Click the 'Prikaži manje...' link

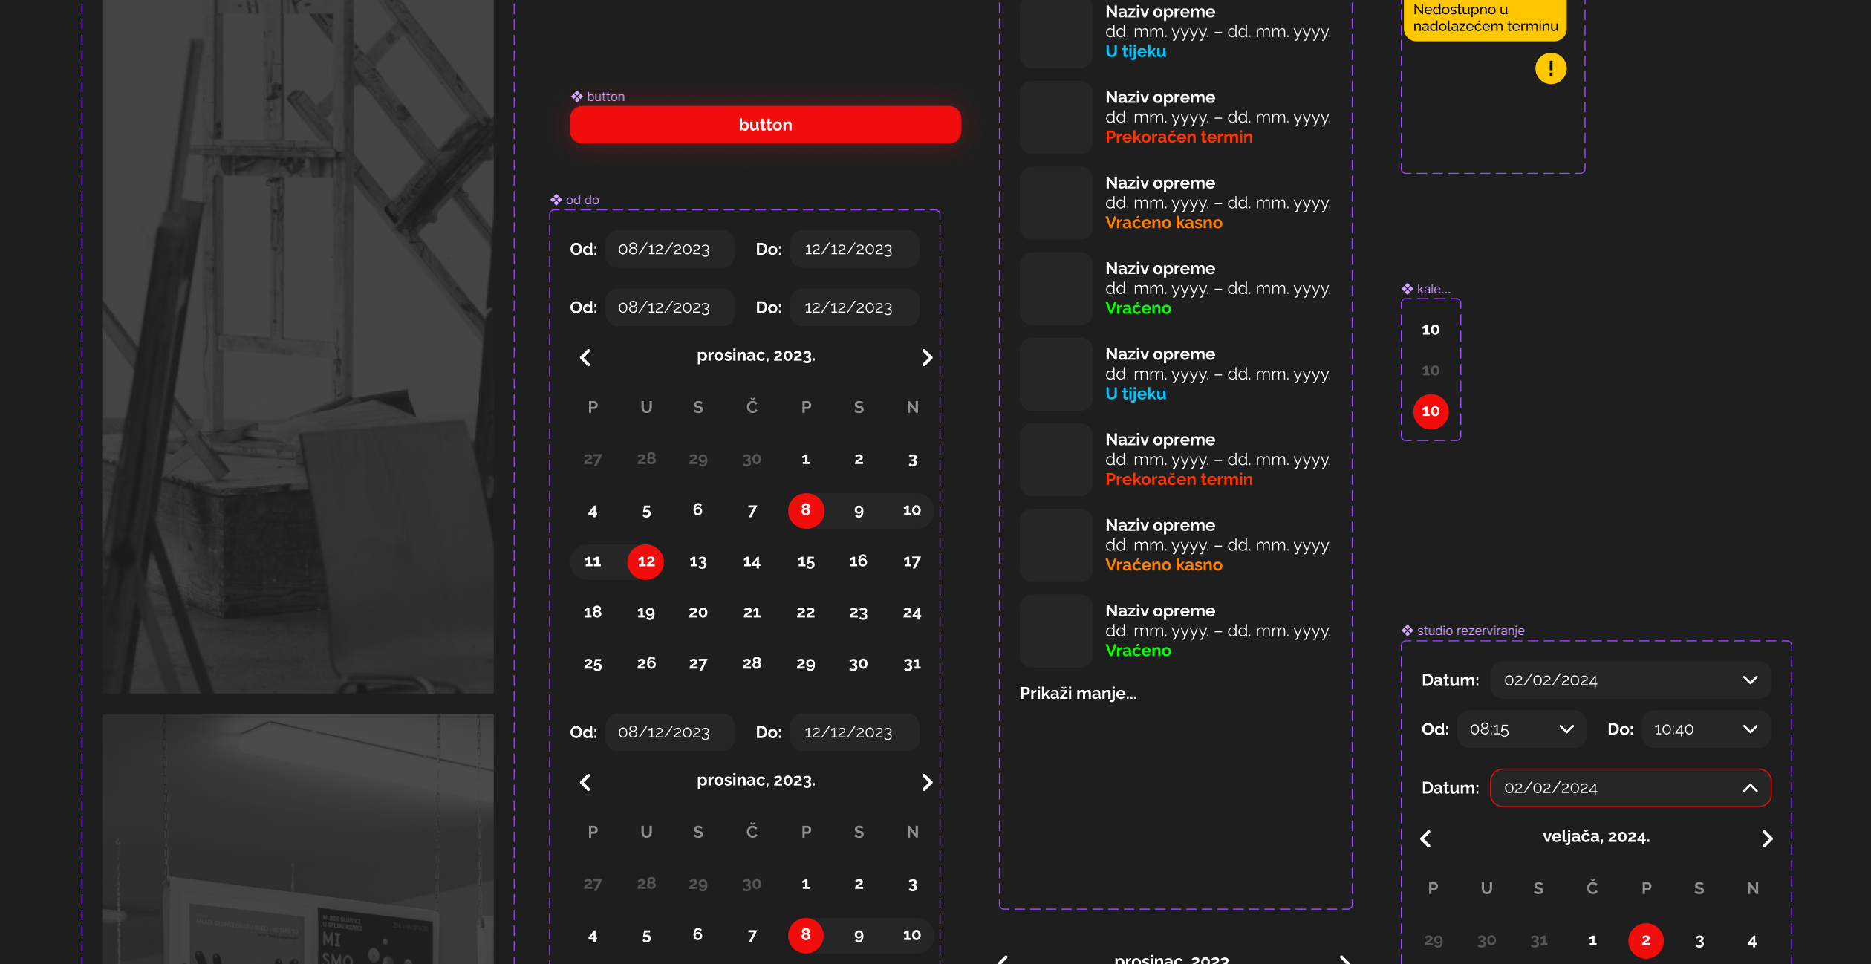point(1078,693)
